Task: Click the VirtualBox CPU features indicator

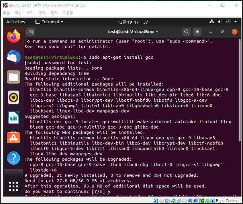Action: pyautogui.click(x=201, y=201)
